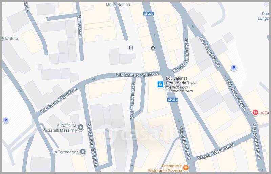
Task: Select the Autofficina Paciarelli Massimo pin marker
Action: tap(81, 128)
